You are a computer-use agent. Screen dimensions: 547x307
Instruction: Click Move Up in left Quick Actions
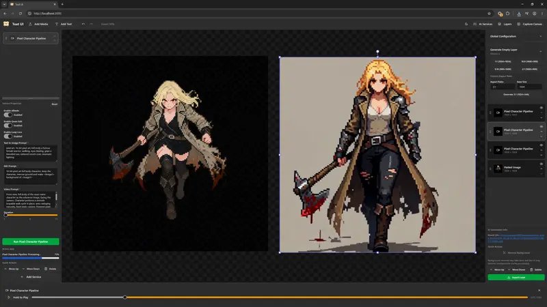coord(12,269)
